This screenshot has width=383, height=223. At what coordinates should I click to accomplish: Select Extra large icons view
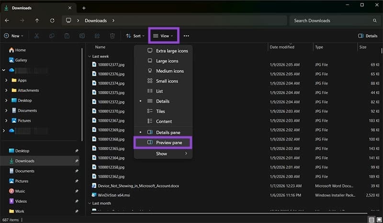tap(163, 51)
